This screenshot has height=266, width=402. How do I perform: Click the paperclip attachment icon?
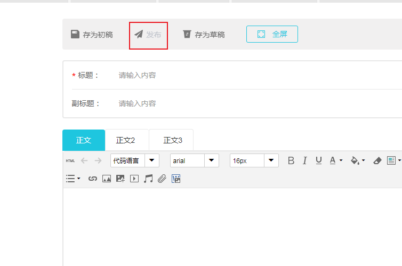(162, 179)
